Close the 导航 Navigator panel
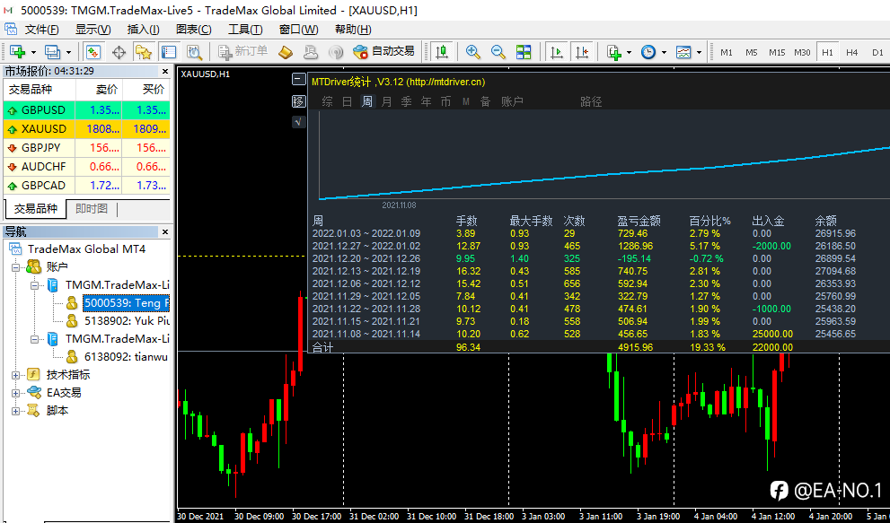This screenshot has width=890, height=523. pos(165,232)
